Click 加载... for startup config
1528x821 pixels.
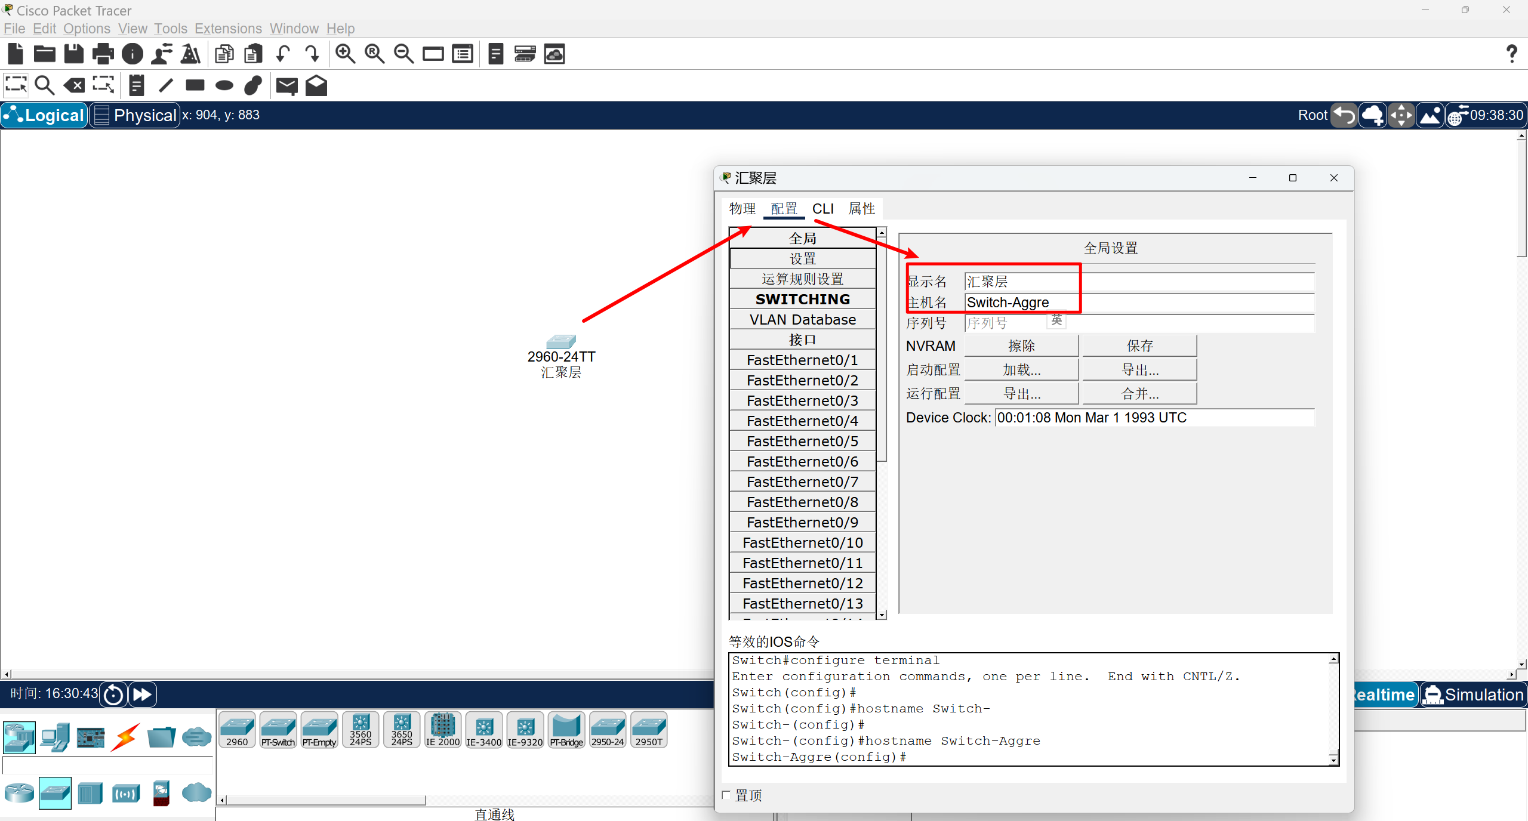(x=1021, y=370)
